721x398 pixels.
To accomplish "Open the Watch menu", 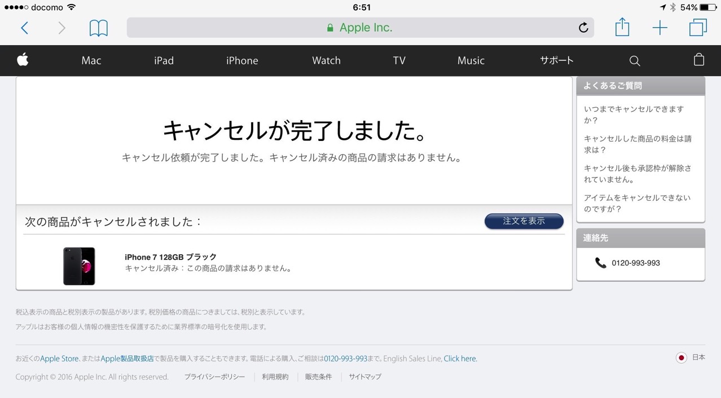I will (326, 60).
